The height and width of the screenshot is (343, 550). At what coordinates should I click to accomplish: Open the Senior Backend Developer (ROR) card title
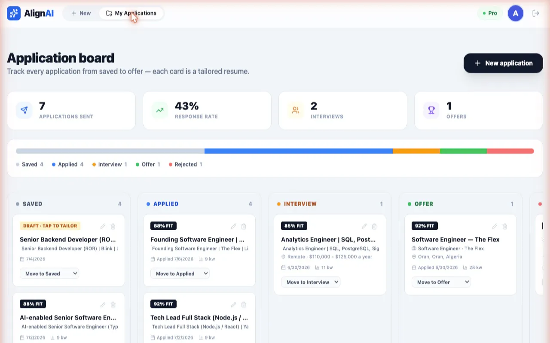[68, 240]
